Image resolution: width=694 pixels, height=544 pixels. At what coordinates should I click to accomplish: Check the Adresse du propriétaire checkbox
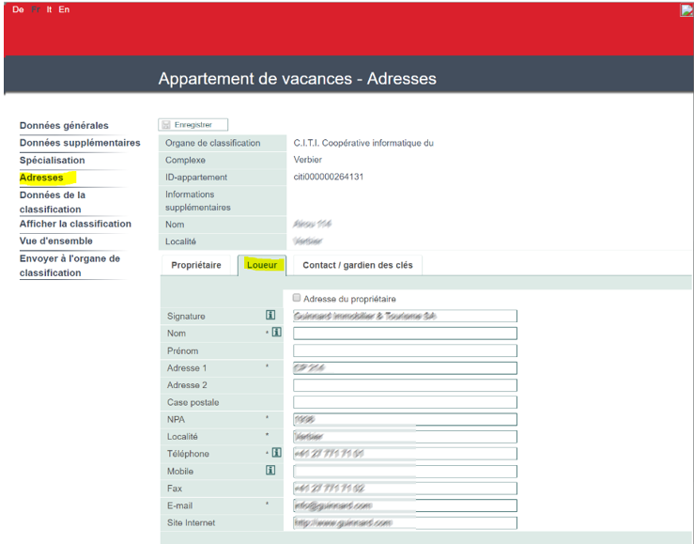[x=297, y=299]
